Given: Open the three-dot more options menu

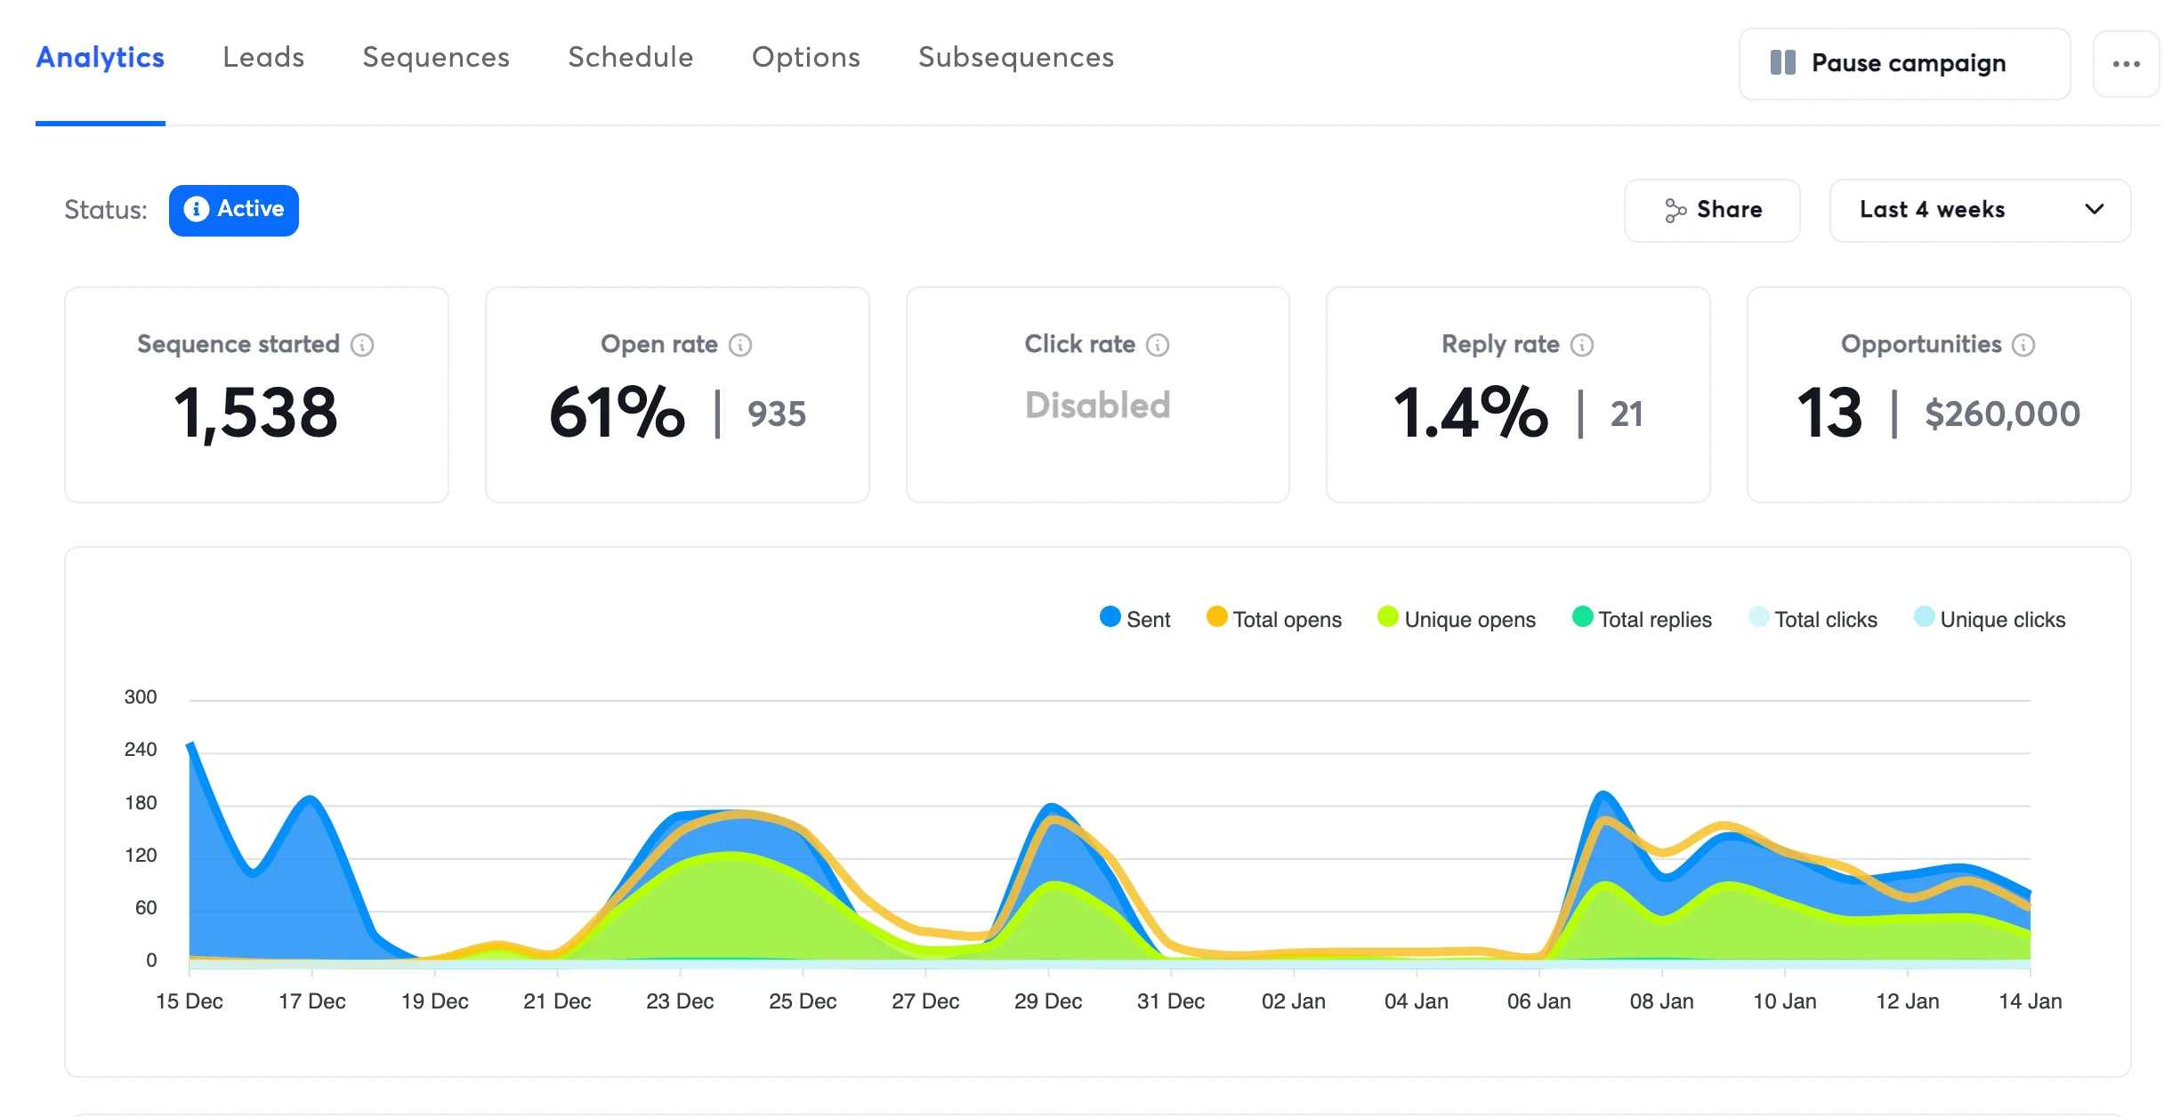Looking at the screenshot, I should (2126, 63).
